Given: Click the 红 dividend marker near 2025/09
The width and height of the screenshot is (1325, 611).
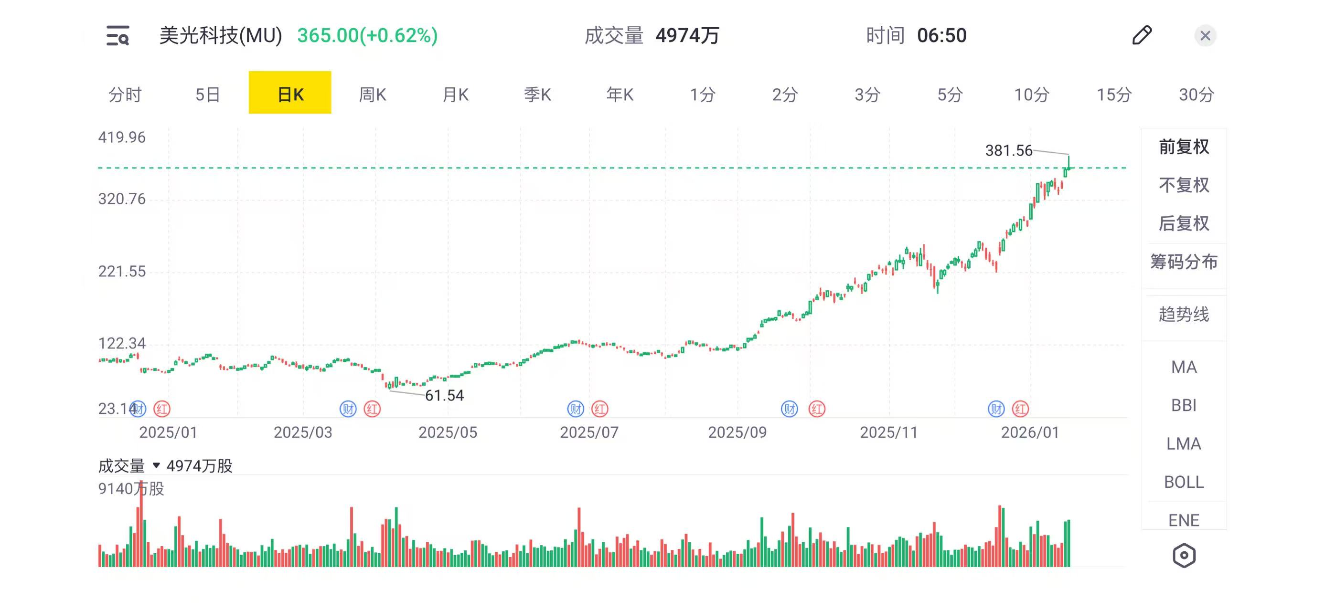Looking at the screenshot, I should click(817, 409).
